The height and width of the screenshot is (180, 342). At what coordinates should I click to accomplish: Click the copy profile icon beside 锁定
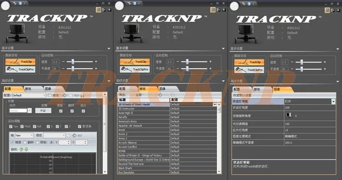71,95
